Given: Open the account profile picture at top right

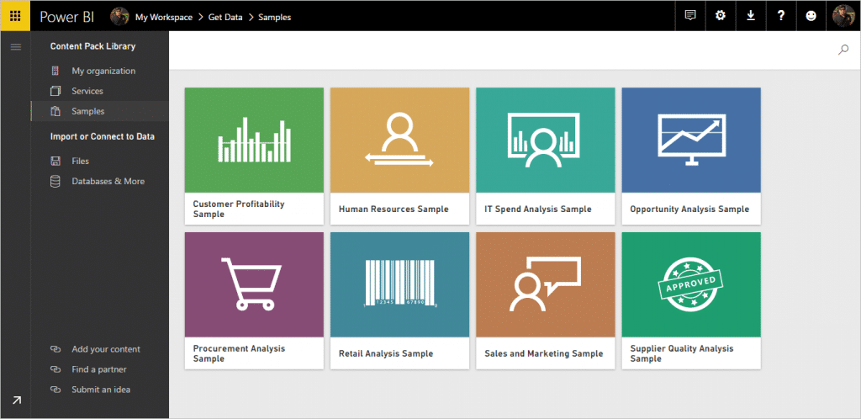Looking at the screenshot, I should (x=843, y=16).
